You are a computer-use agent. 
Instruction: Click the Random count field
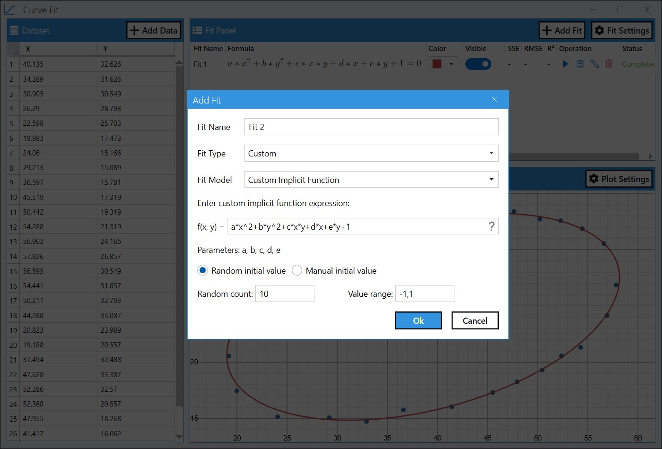(x=285, y=294)
